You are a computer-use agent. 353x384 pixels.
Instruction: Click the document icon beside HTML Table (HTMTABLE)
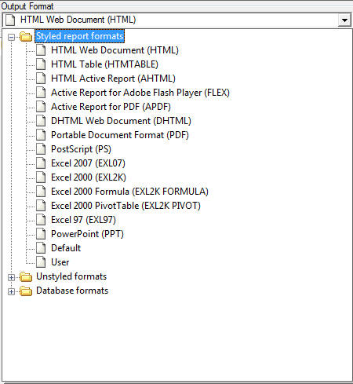pos(41,64)
